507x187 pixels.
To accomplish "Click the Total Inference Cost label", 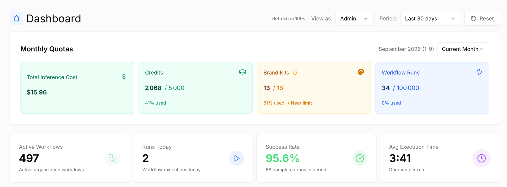I will point(52,77).
